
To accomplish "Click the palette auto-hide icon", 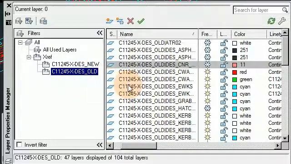I will tap(8, 14).
